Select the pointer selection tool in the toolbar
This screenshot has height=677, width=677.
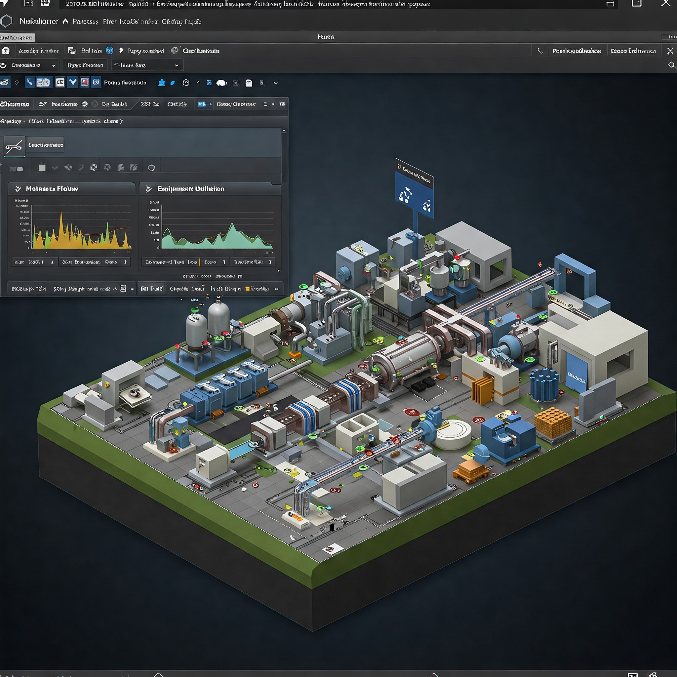tap(30, 82)
